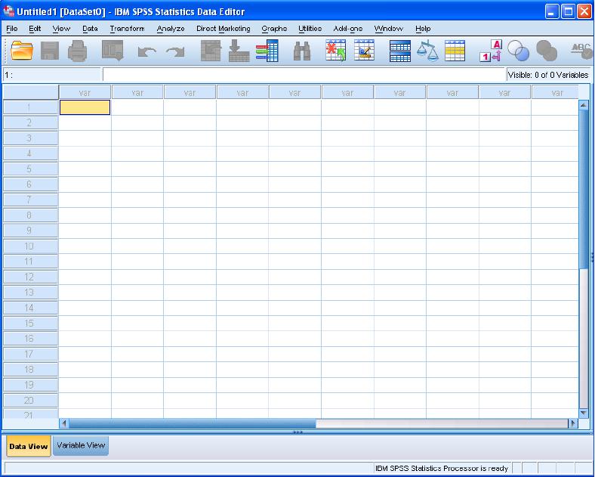Select the Data View tab
Screen dimensions: 595x477
(29, 446)
